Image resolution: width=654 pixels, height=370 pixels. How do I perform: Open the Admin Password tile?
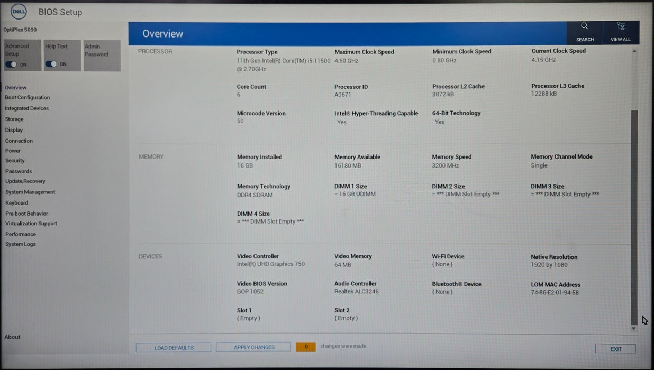tap(102, 55)
